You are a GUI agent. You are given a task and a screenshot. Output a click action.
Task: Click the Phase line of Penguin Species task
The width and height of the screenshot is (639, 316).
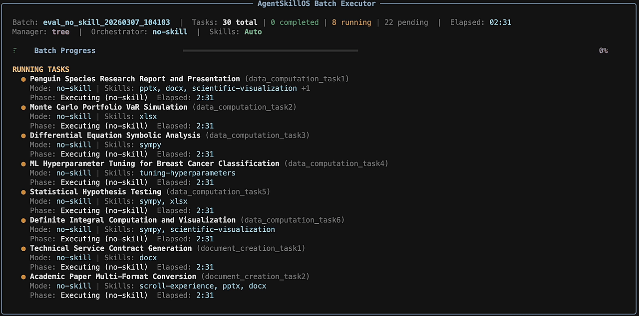[122, 98]
